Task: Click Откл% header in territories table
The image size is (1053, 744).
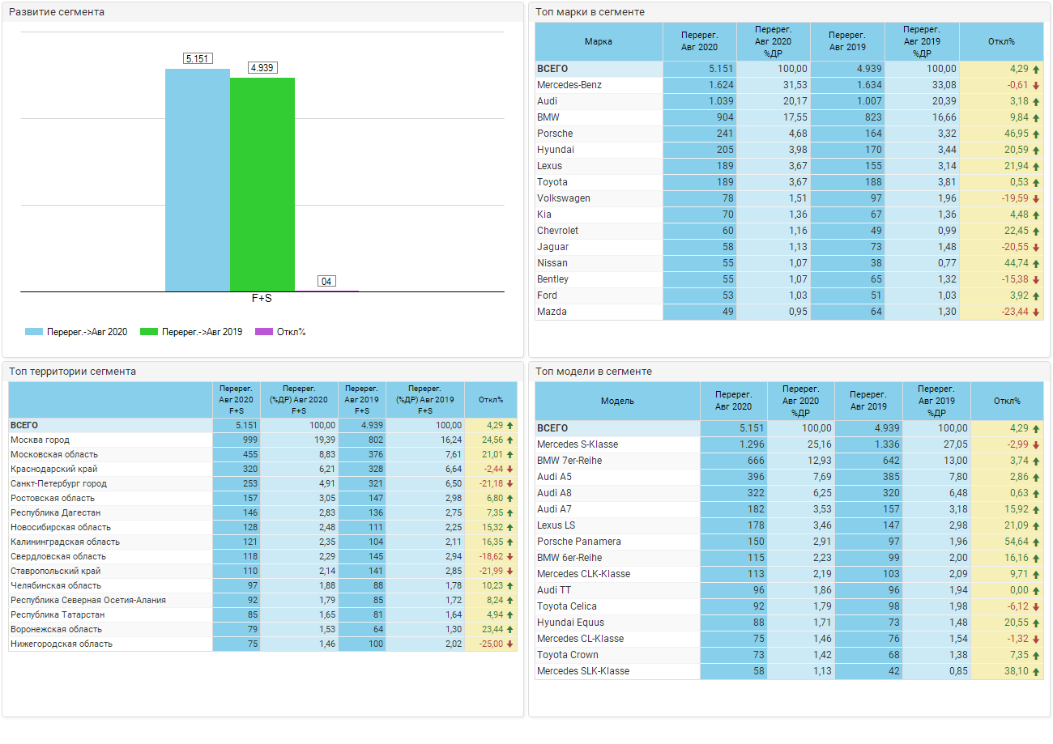Action: coord(491,400)
